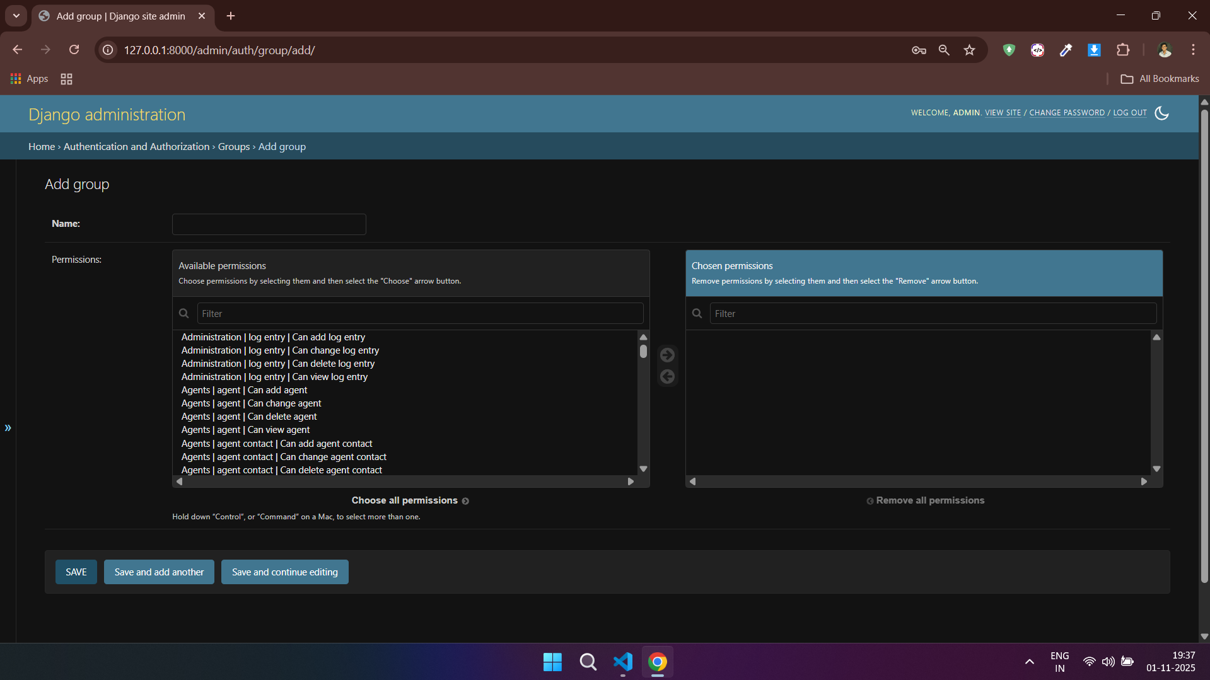Image resolution: width=1210 pixels, height=680 pixels.
Task: Select 'Can delete log entry' permission
Action: tap(405, 364)
